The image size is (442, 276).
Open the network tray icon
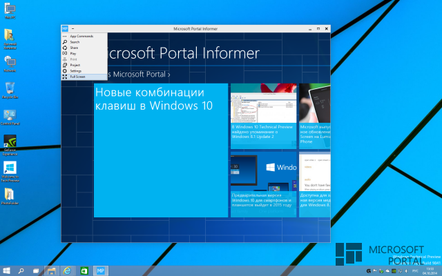[x=400, y=271]
